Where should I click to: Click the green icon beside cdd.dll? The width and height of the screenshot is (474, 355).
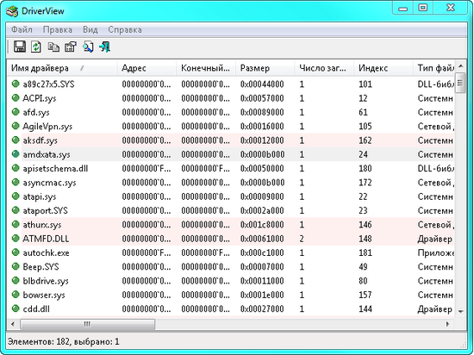[x=16, y=308]
